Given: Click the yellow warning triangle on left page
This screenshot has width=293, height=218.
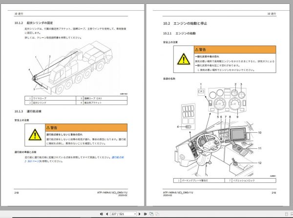Looking at the screenshot, I should point(35,135).
